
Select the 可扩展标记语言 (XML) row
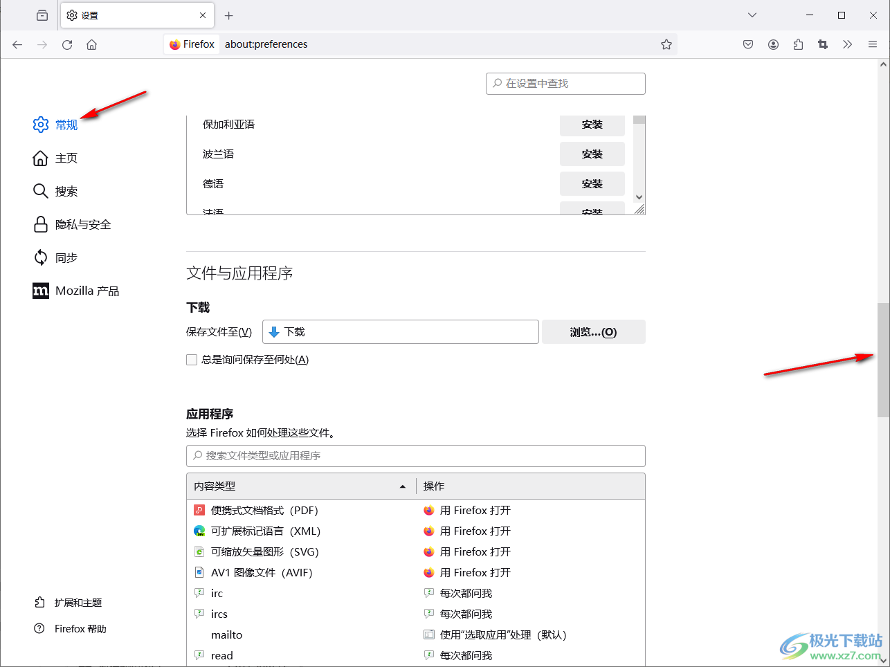[416, 531]
